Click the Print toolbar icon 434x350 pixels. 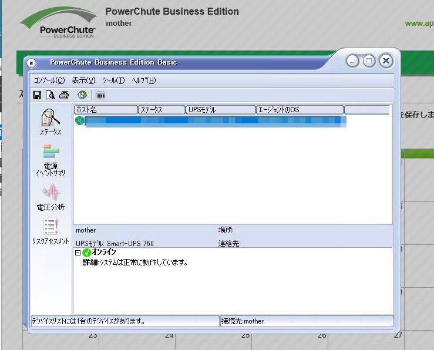[64, 95]
